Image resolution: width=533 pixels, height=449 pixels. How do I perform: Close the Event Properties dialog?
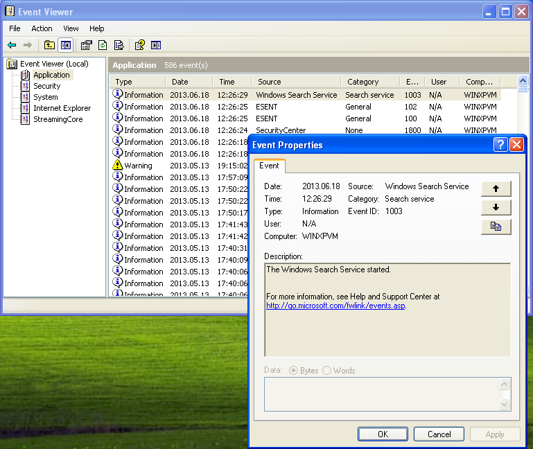pos(516,145)
